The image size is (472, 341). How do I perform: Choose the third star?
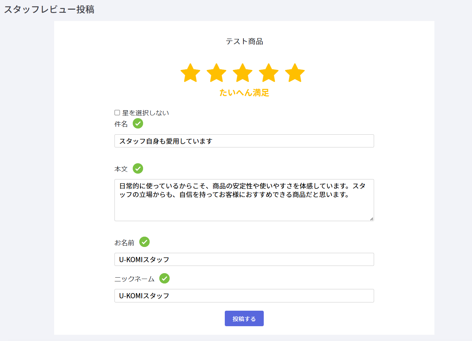pos(243,73)
